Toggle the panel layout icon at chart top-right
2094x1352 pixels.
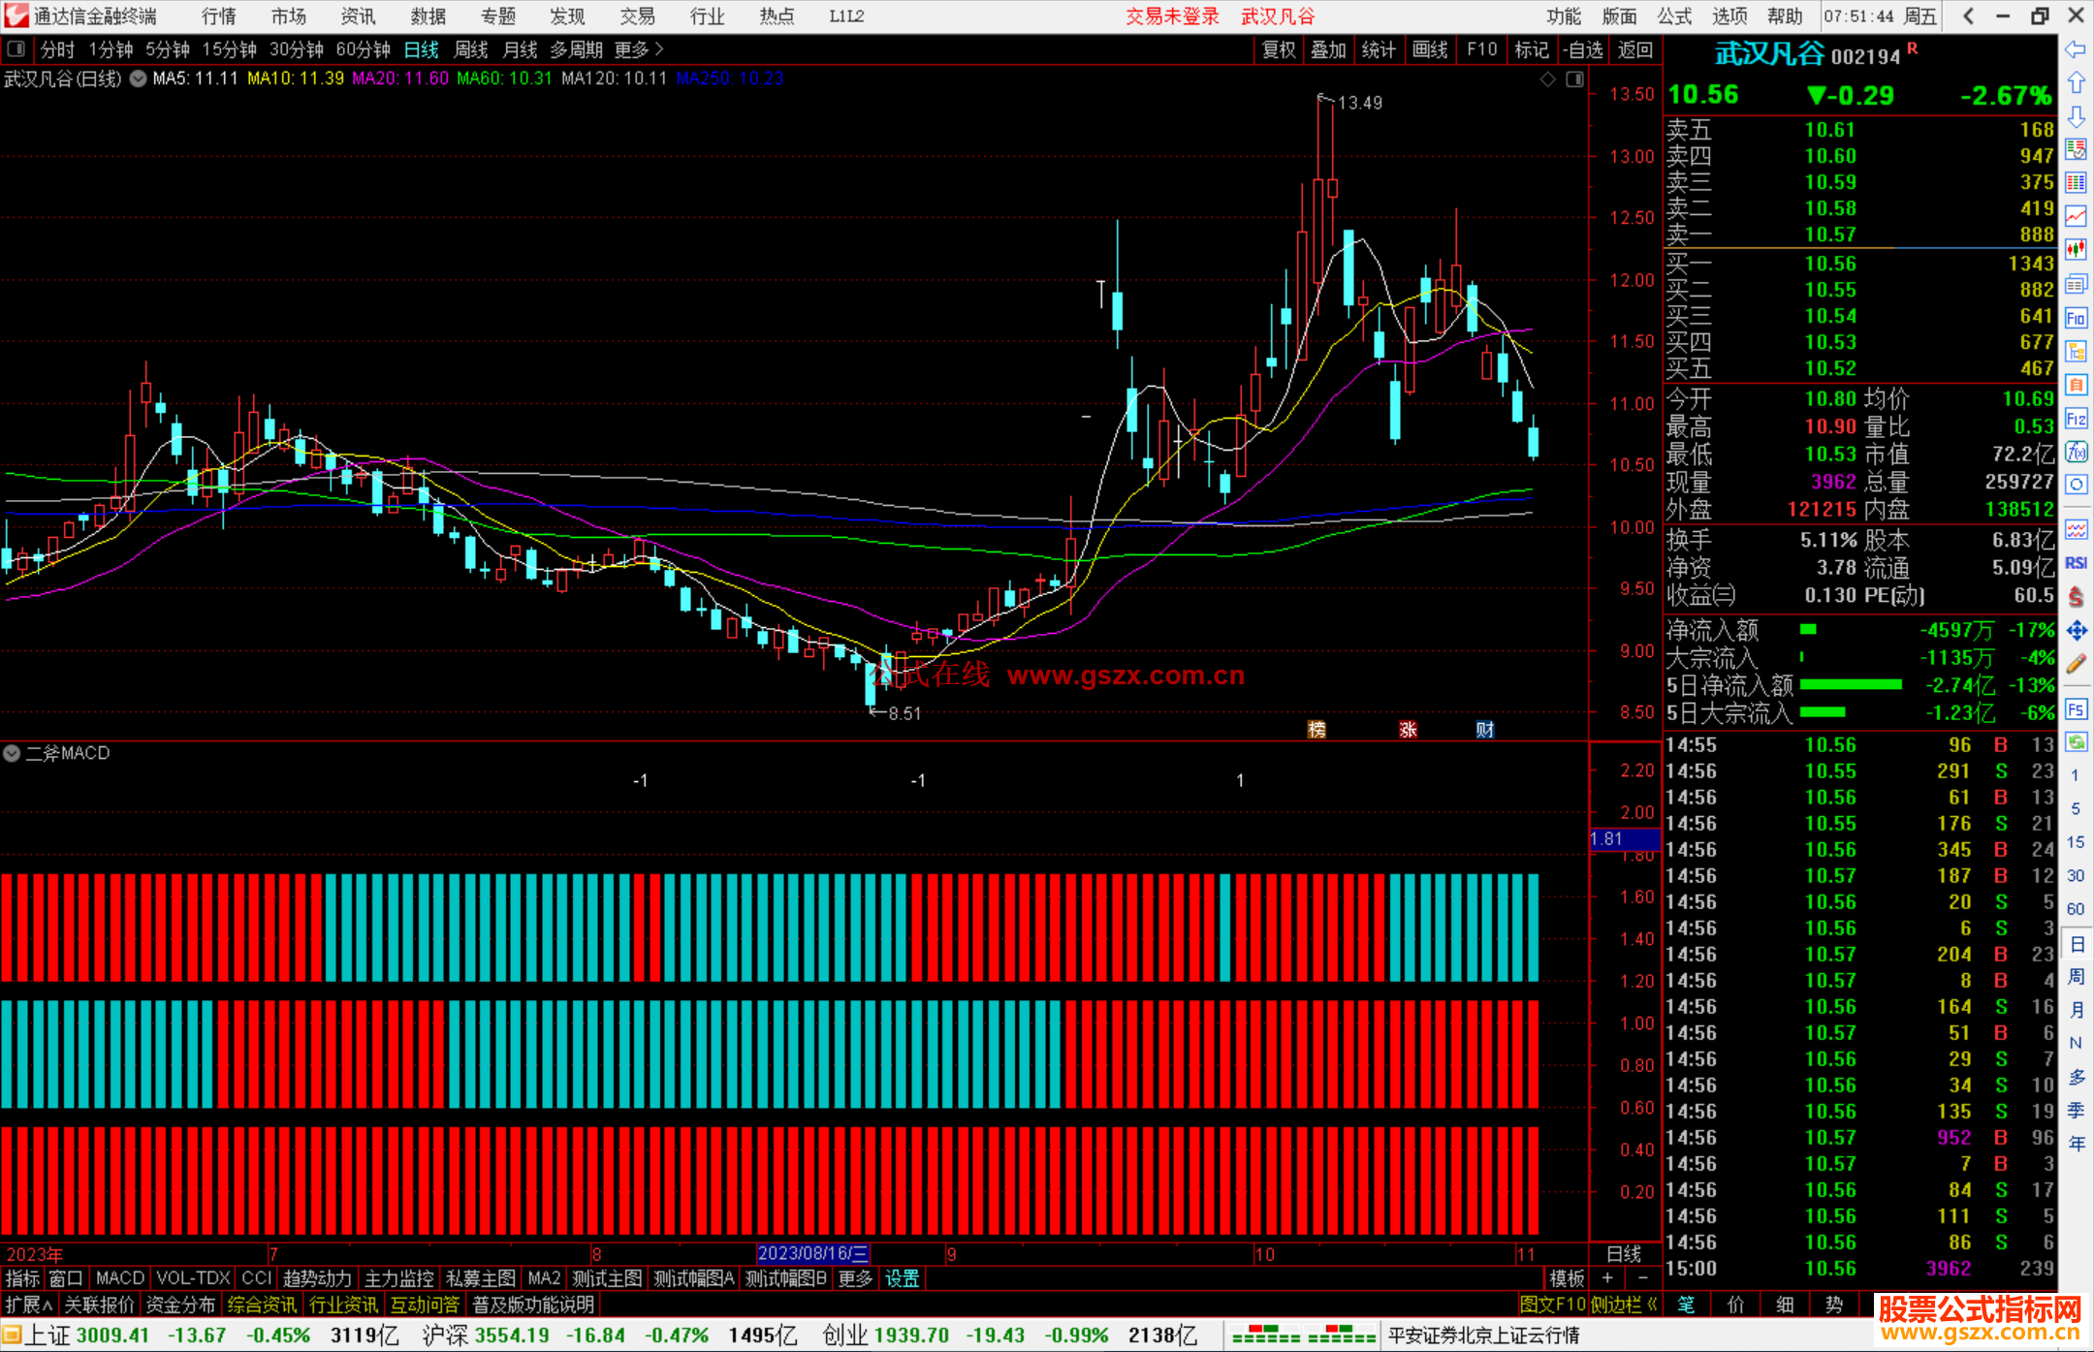pyautogui.click(x=1574, y=79)
